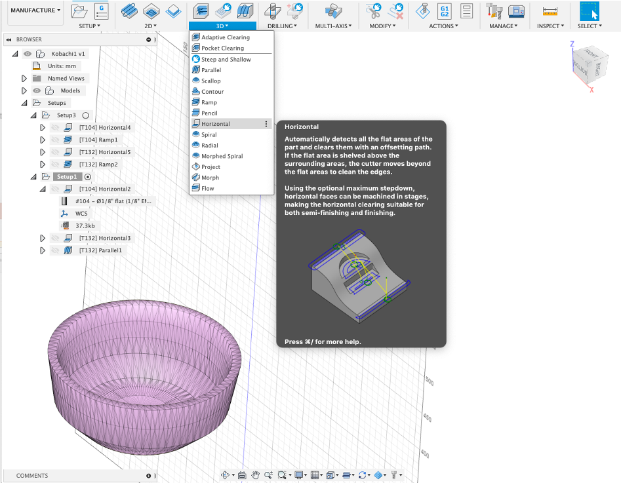Select the Face toolbar icon
This screenshot has width=621, height=483.
pyautogui.click(x=174, y=11)
